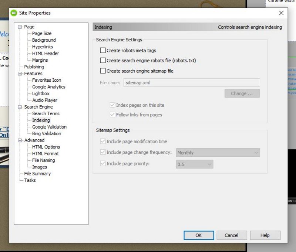Collapse the Features tree node
The height and width of the screenshot is (252, 296).
(20, 74)
